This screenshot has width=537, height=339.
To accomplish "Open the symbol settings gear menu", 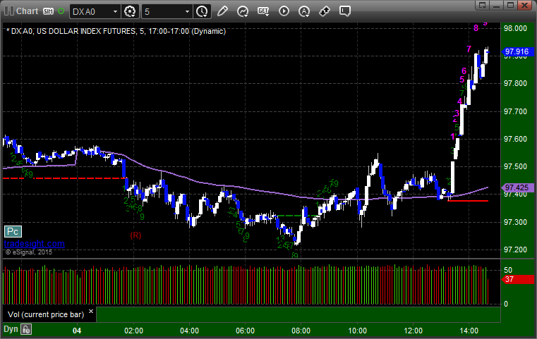I will tap(130, 12).
